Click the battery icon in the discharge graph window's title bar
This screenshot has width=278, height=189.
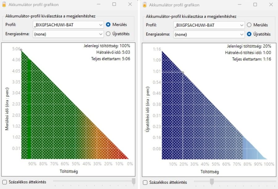[x=4, y=5]
